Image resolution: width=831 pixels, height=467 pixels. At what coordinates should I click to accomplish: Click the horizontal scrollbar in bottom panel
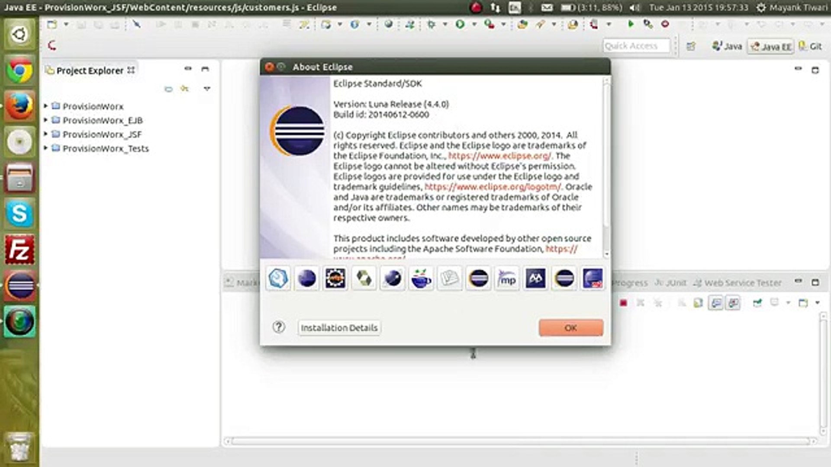(520, 441)
